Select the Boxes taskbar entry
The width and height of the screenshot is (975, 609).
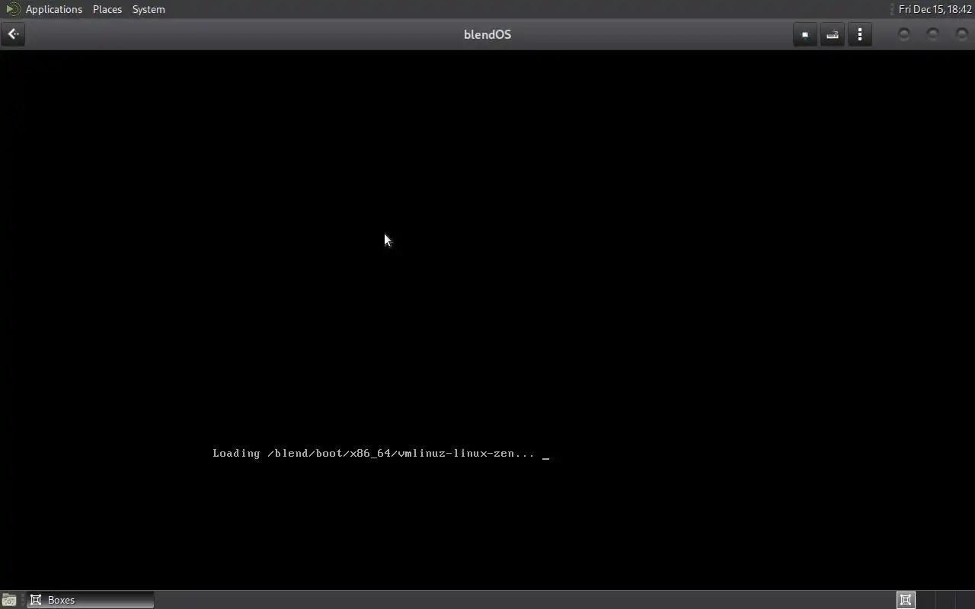pos(91,600)
